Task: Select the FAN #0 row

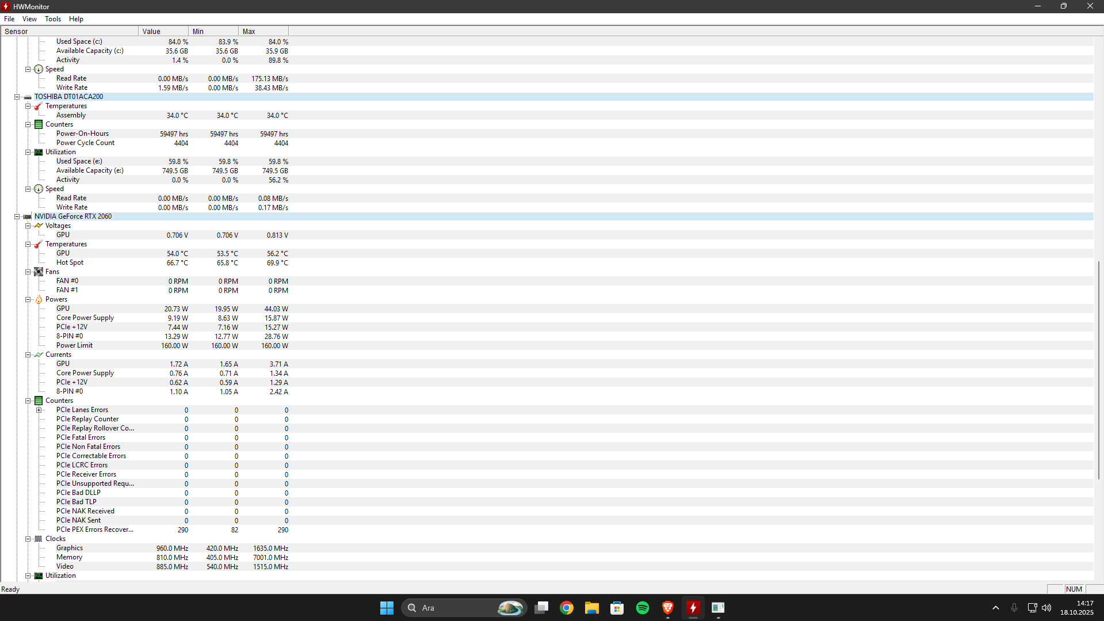Action: click(547, 281)
